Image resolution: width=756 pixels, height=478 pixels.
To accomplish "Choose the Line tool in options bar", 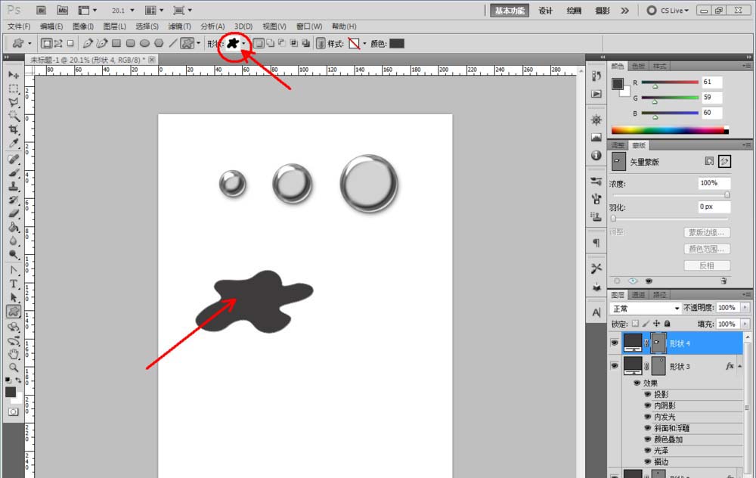I will click(172, 43).
